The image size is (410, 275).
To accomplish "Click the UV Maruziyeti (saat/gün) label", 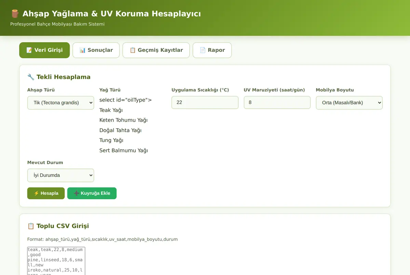I will 274,90.
